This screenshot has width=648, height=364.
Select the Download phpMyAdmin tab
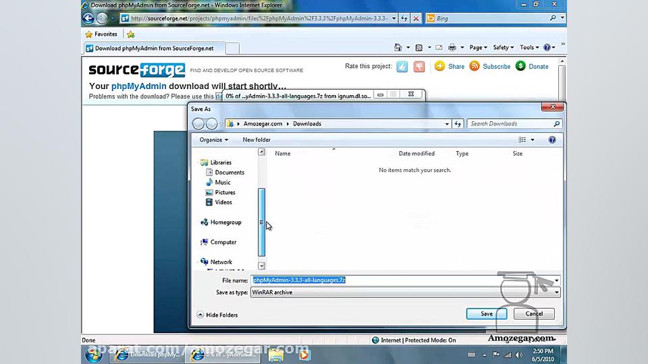tap(155, 49)
